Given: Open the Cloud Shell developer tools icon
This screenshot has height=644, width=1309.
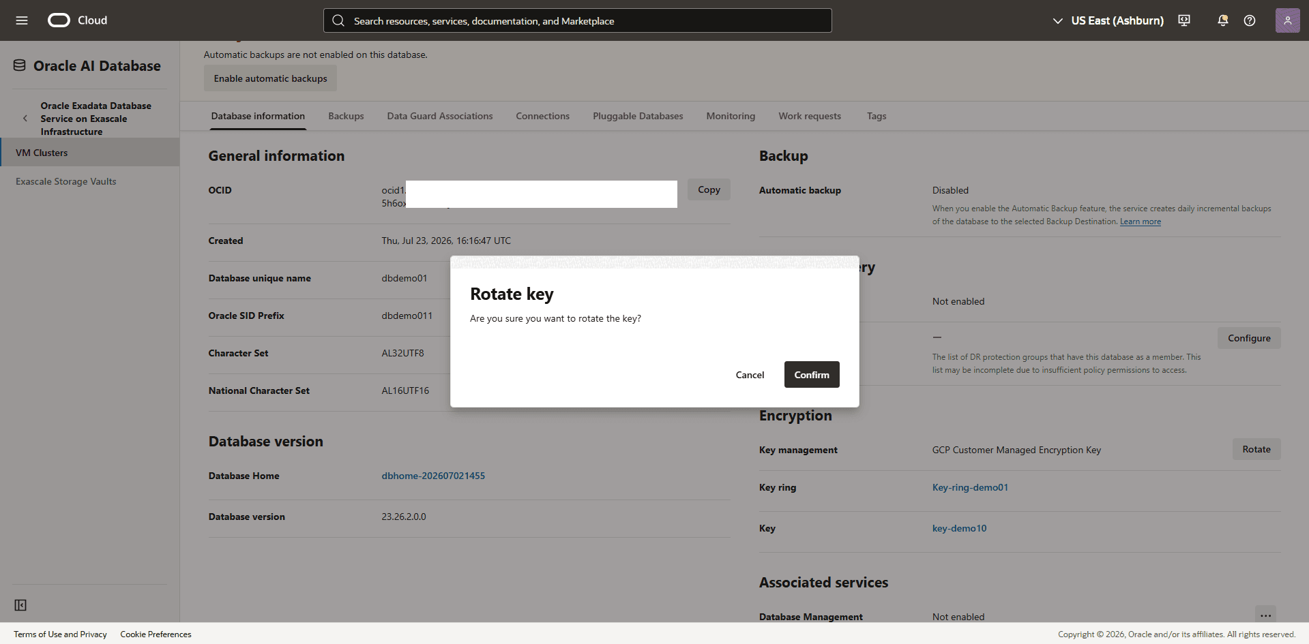Looking at the screenshot, I should click(1184, 20).
